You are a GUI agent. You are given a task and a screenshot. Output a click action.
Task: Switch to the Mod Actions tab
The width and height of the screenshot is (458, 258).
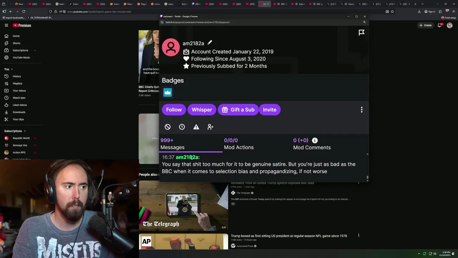239,144
